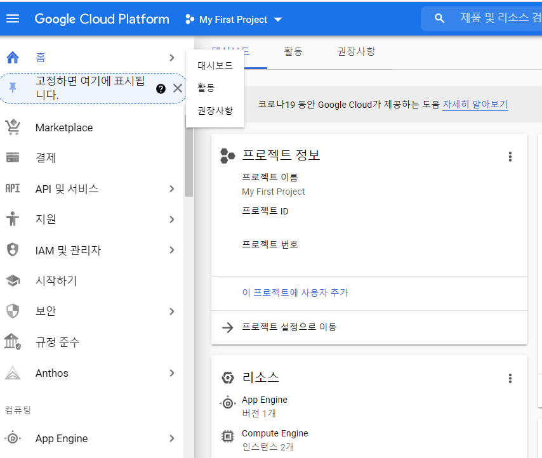This screenshot has width=542, height=458.
Task: Click the Marketplace icon in sidebar
Action: coord(13,127)
